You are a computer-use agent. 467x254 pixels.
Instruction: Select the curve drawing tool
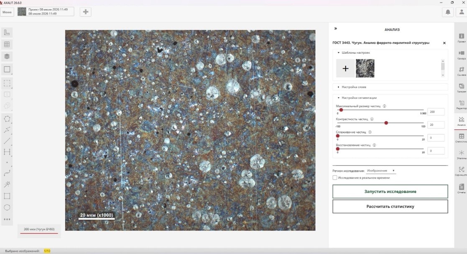click(7, 173)
